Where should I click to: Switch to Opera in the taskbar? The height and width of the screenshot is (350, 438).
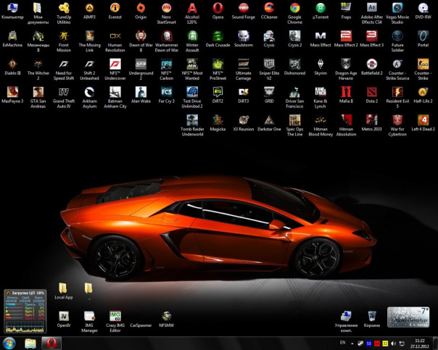(50, 342)
